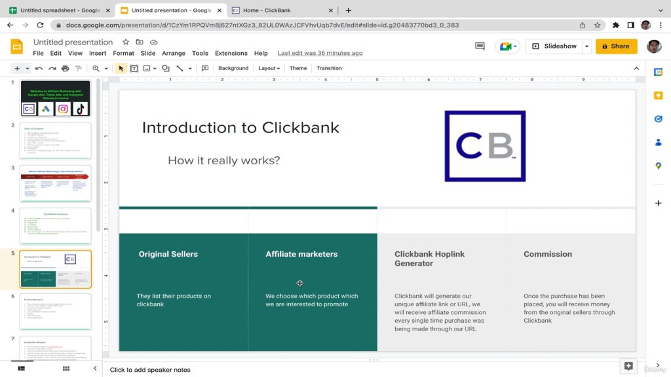The width and height of the screenshot is (671, 377).
Task: Open Google Keep side panel
Action: pos(658,96)
